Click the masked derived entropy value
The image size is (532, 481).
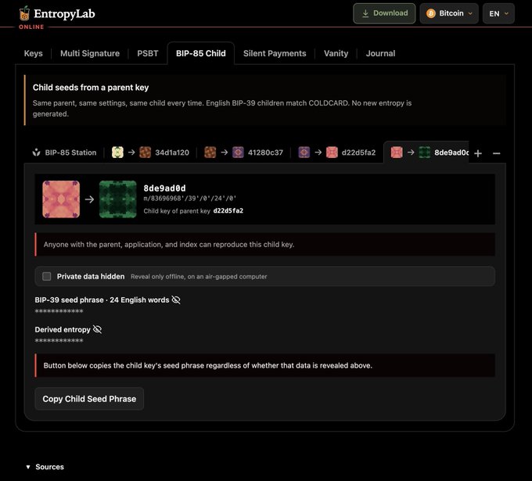pyautogui.click(x=59, y=340)
